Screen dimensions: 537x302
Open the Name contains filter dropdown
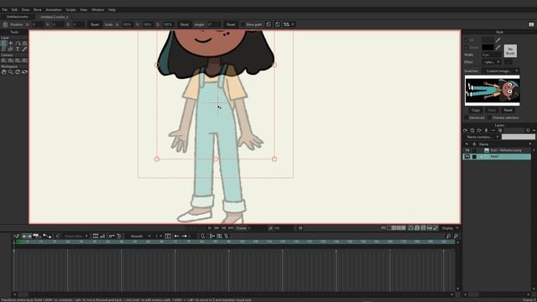tap(482, 137)
